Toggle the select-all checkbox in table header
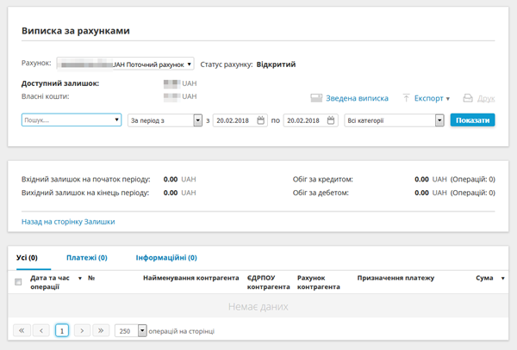The width and height of the screenshot is (517, 350). click(18, 282)
